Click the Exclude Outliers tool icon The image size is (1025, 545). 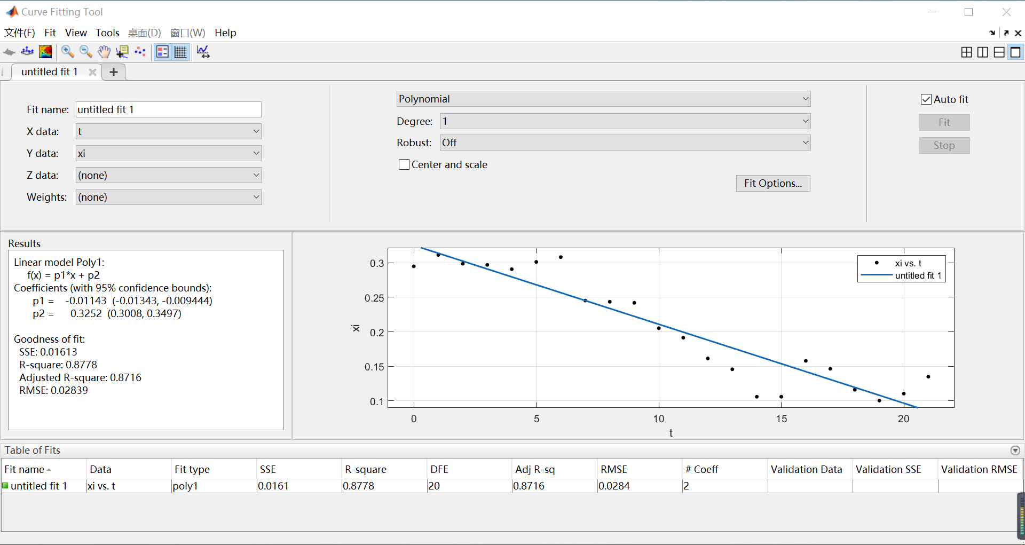coord(140,52)
